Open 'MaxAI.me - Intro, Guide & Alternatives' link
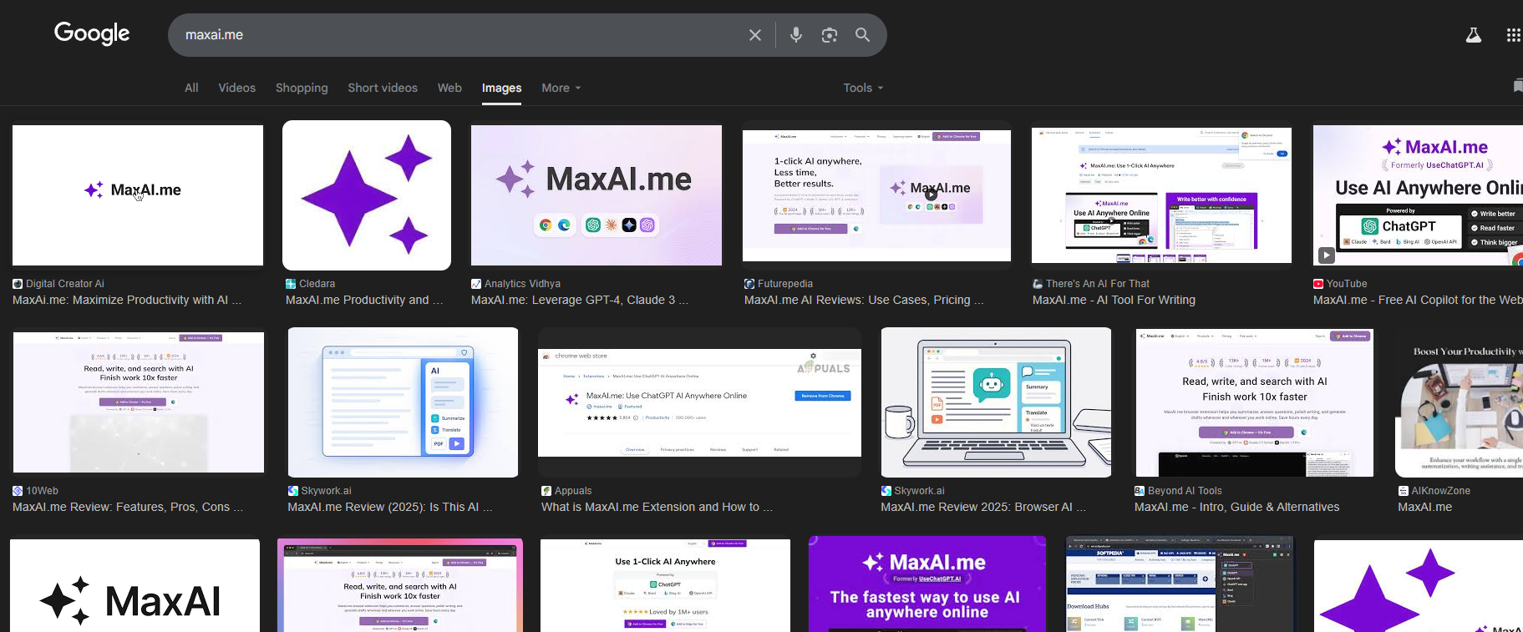 tap(1236, 507)
